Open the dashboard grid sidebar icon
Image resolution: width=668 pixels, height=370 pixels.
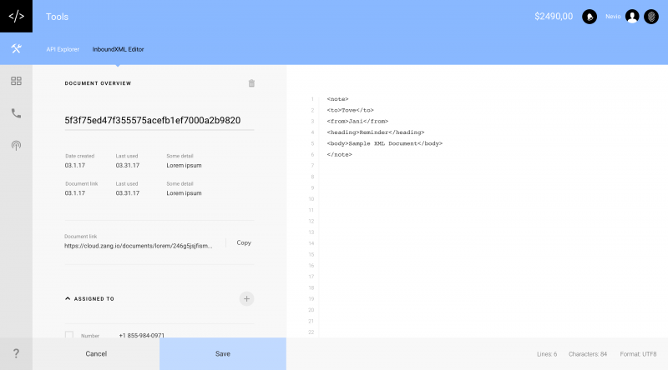point(16,81)
